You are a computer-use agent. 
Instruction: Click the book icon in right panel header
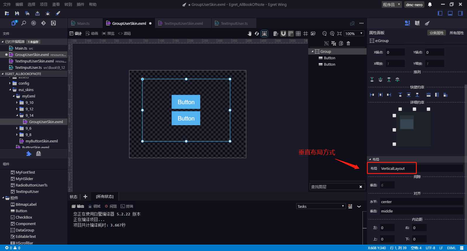point(417,23)
